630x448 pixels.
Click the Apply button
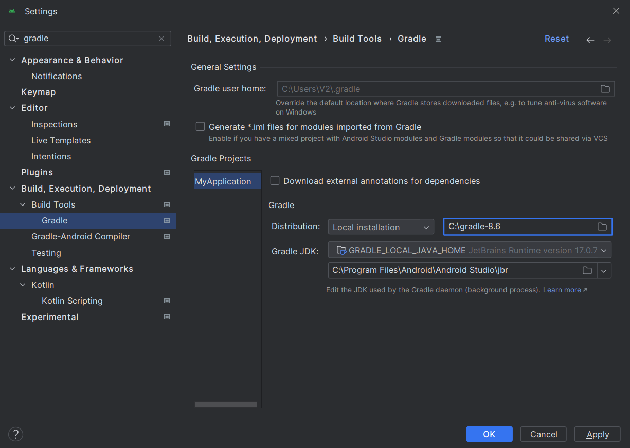(x=598, y=434)
